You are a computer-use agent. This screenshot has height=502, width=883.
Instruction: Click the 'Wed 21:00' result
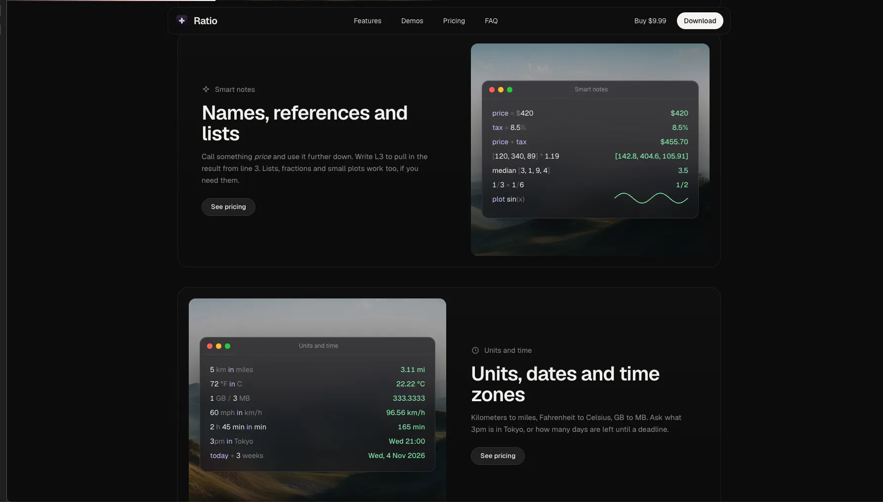click(407, 441)
